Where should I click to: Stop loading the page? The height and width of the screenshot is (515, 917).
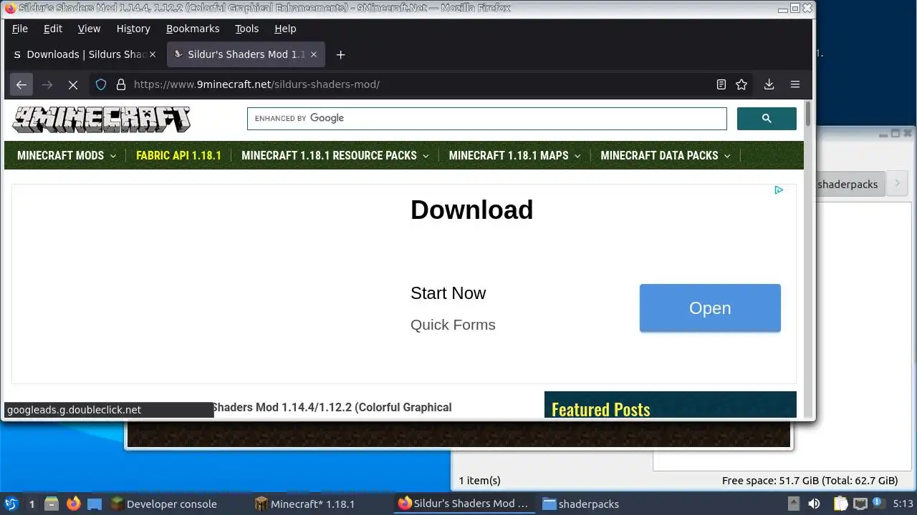[73, 84]
